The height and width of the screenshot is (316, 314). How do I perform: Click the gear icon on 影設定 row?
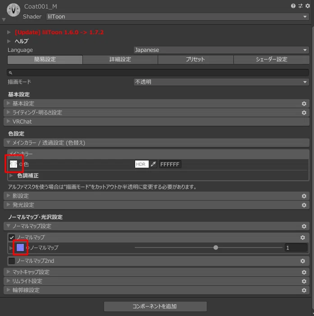point(304,196)
